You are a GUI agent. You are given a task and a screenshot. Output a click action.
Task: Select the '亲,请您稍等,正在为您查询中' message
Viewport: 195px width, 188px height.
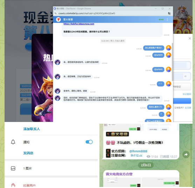pyautogui.click(x=77, y=77)
